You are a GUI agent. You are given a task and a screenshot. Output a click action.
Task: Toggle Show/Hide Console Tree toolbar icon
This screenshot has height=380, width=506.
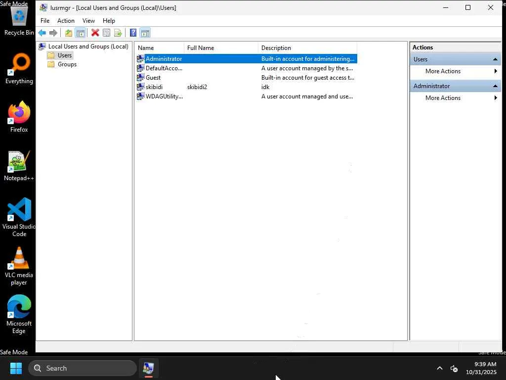pos(81,33)
